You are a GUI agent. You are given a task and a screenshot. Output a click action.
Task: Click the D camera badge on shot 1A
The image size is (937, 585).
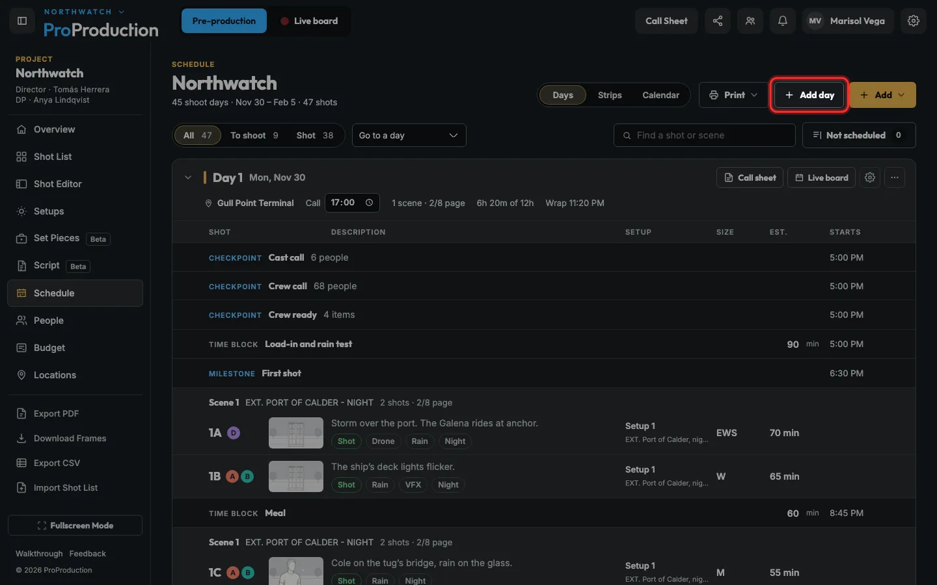point(234,433)
